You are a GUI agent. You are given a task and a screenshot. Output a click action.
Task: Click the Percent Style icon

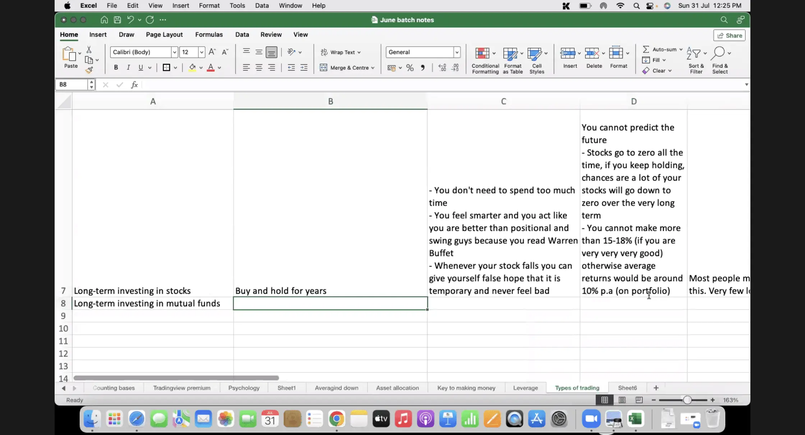tap(410, 68)
